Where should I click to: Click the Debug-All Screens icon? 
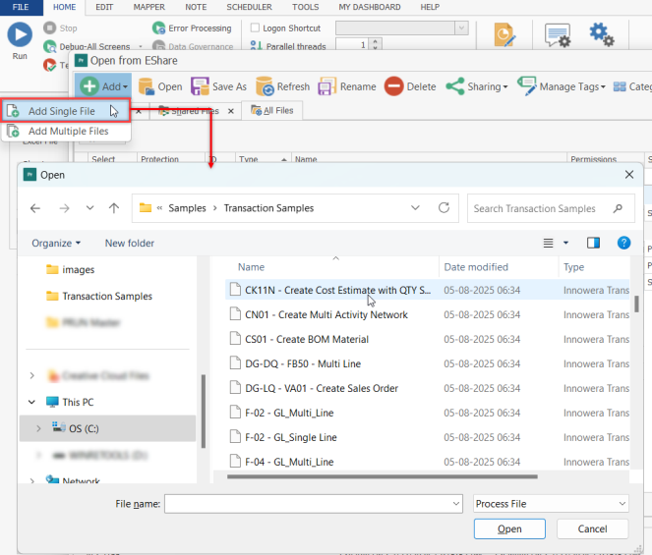click(49, 46)
